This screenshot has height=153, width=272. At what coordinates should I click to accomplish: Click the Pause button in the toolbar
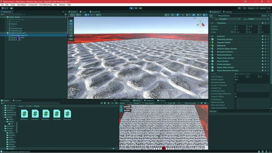tap(136, 8)
